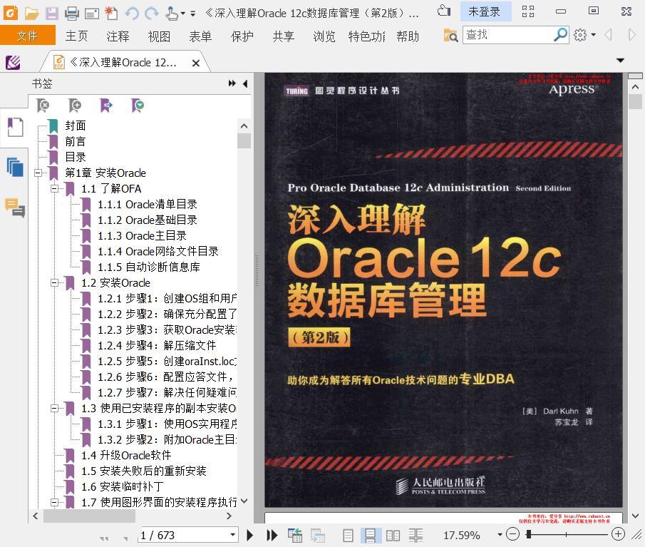
Task: Click the undo arrow icon
Action: 132,13
